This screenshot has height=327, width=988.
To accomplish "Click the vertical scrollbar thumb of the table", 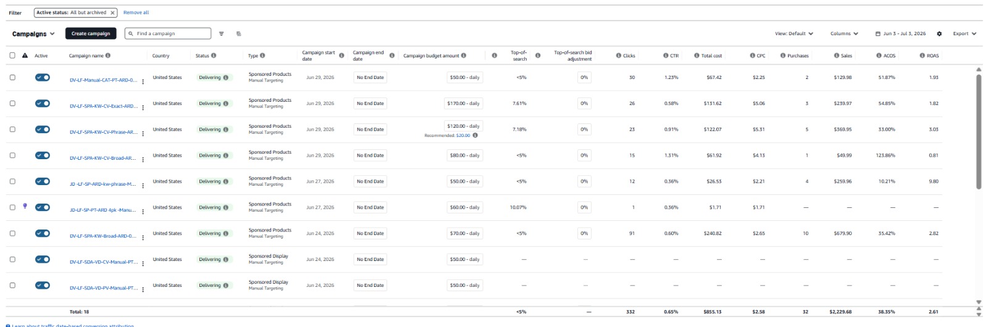I will pyautogui.click(x=979, y=131).
